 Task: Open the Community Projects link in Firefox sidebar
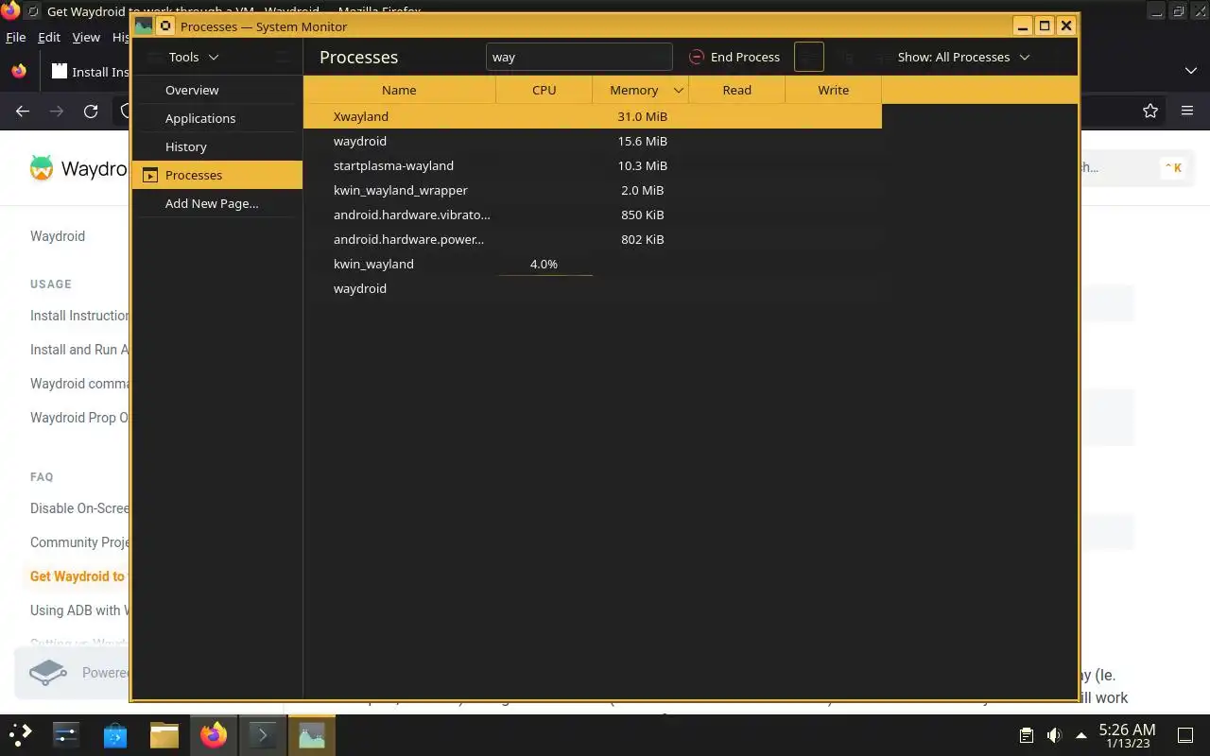click(x=79, y=542)
